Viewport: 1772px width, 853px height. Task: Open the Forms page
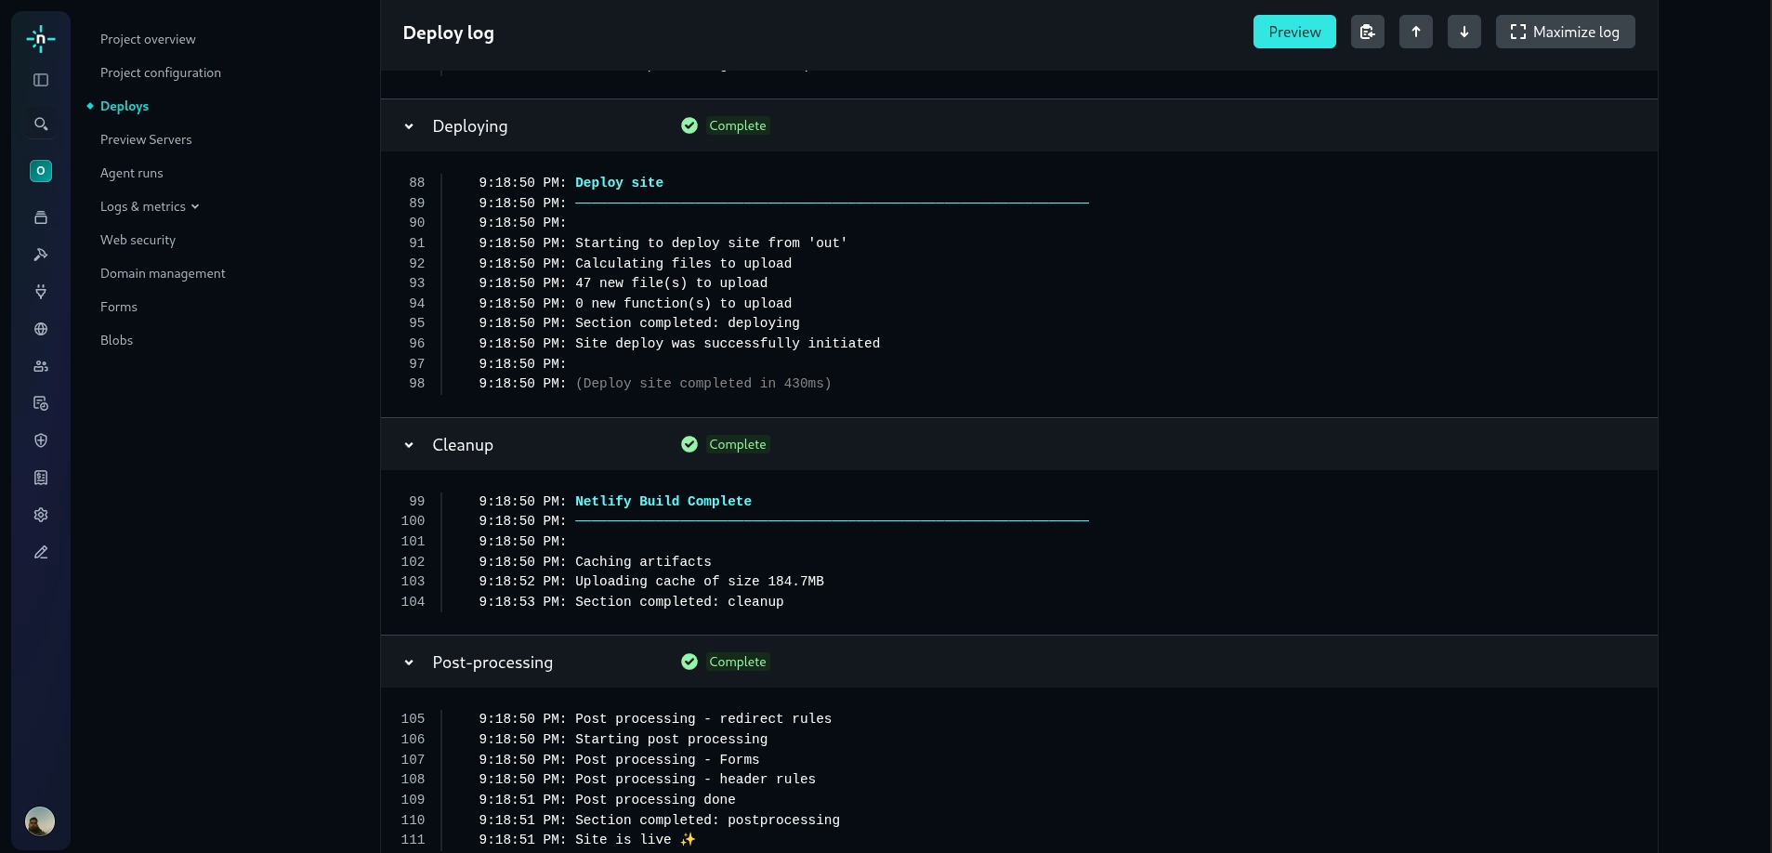coord(119,307)
